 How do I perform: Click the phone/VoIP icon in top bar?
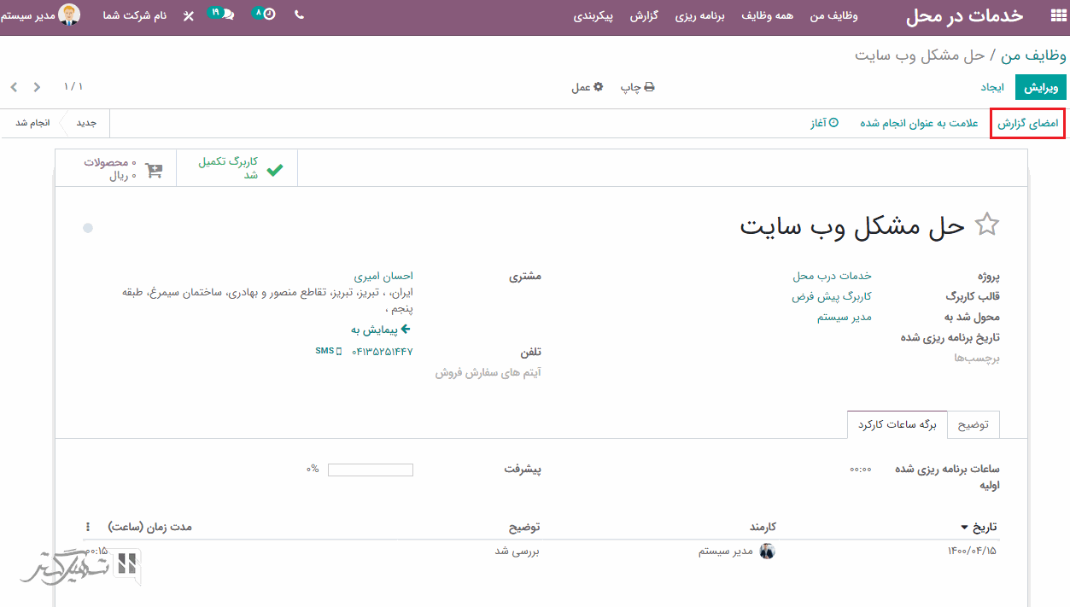[x=299, y=15]
